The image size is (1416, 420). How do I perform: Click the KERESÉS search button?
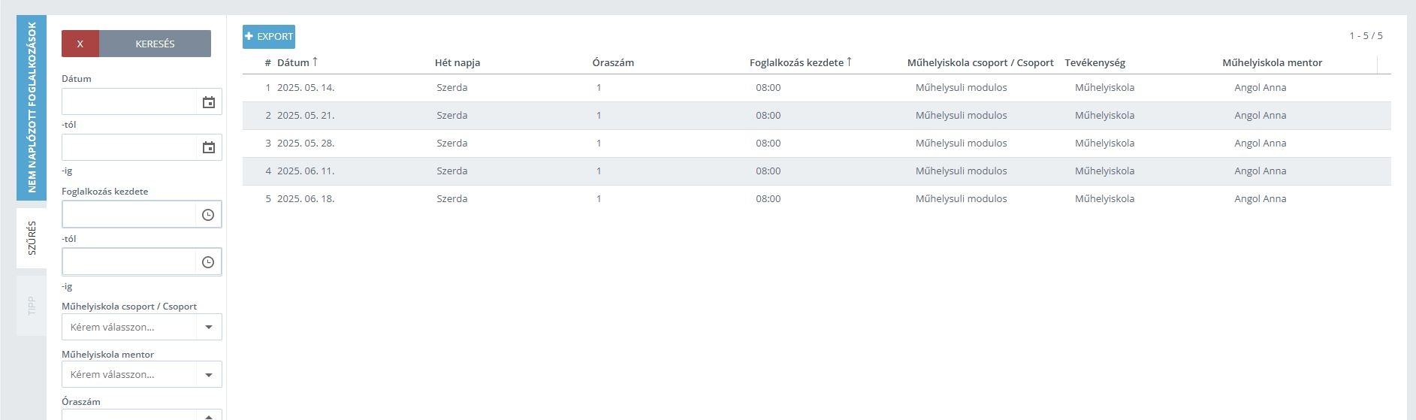coord(155,44)
